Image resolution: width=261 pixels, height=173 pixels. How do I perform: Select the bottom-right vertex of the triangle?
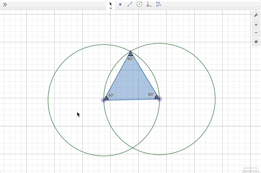pos(159,99)
